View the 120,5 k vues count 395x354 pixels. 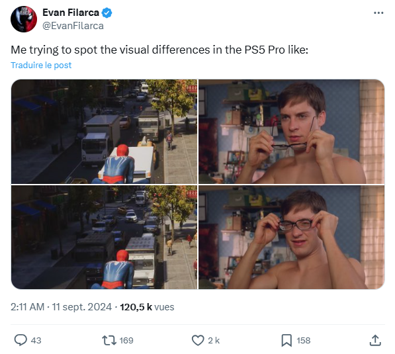tap(147, 307)
